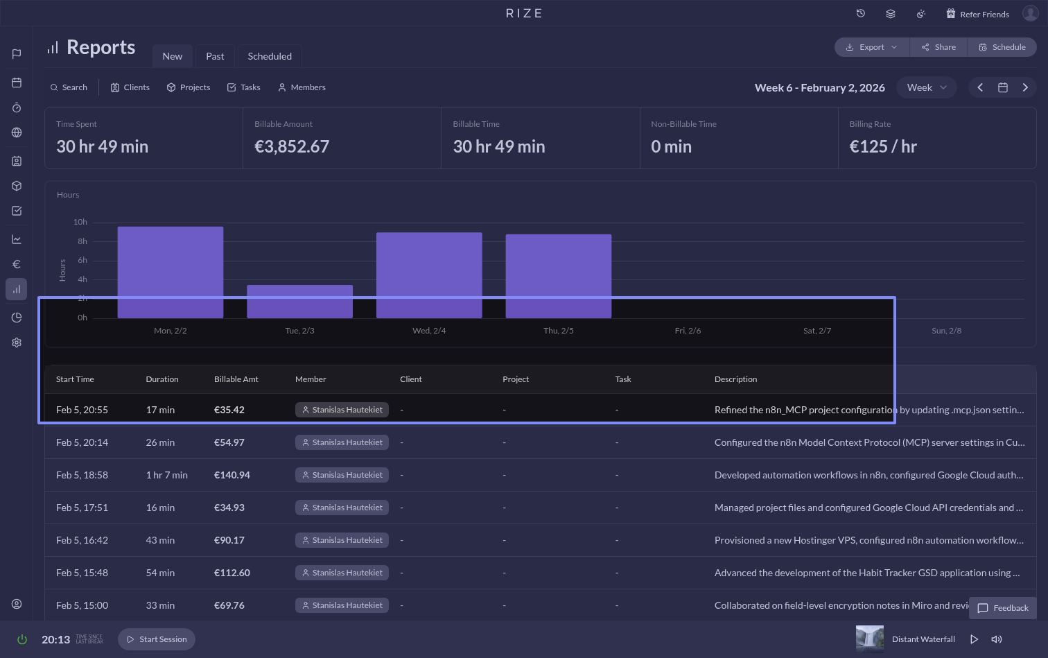
Task: Toggle the green power button
Action: [22, 639]
